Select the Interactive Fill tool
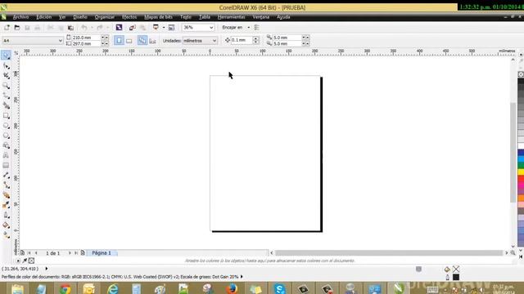The height and width of the screenshot is (294, 524). (x=6, y=235)
